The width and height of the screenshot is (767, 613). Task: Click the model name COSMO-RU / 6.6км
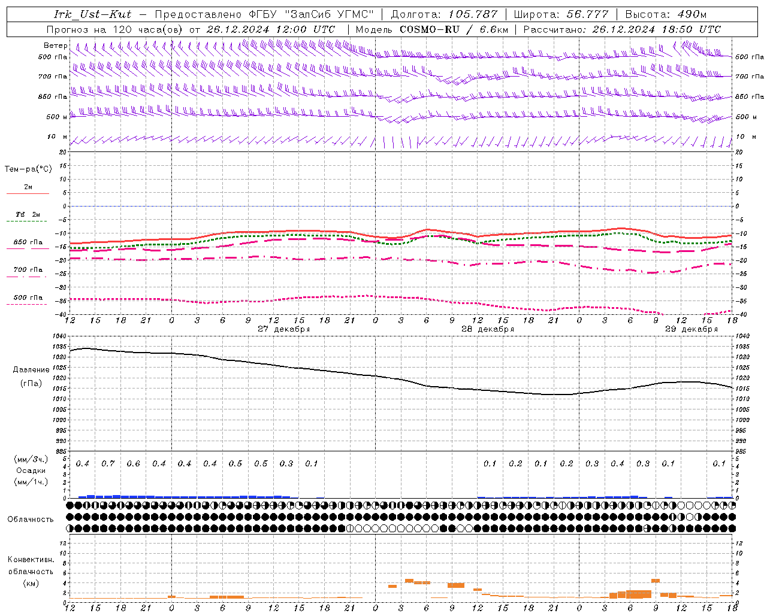[454, 29]
